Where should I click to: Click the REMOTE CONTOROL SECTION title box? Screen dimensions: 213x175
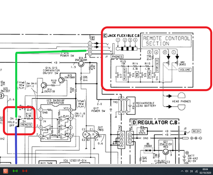166,41
